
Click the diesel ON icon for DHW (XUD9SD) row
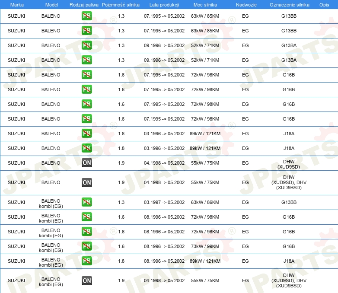pos(86,163)
